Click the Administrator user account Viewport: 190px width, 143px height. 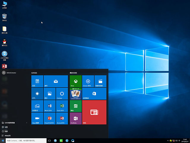9,73
